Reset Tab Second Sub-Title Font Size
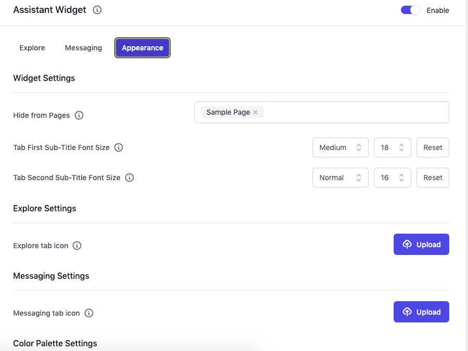This screenshot has height=351, width=468. tap(433, 178)
